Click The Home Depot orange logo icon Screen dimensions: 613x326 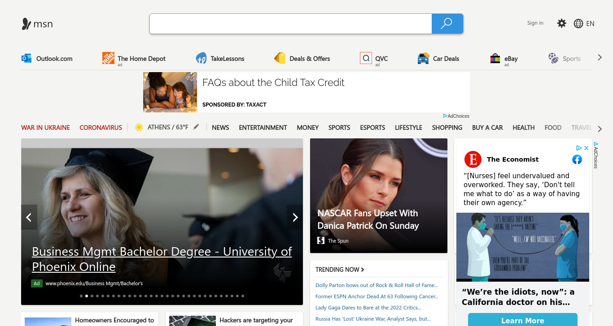(108, 58)
